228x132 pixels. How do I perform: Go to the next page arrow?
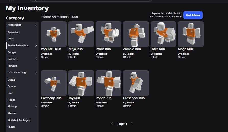pos(132,124)
